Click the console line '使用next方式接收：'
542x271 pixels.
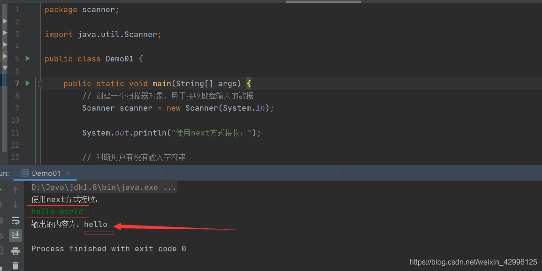[65, 199]
